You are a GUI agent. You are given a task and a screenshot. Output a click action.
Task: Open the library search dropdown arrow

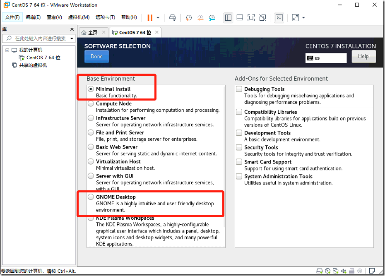72,38
